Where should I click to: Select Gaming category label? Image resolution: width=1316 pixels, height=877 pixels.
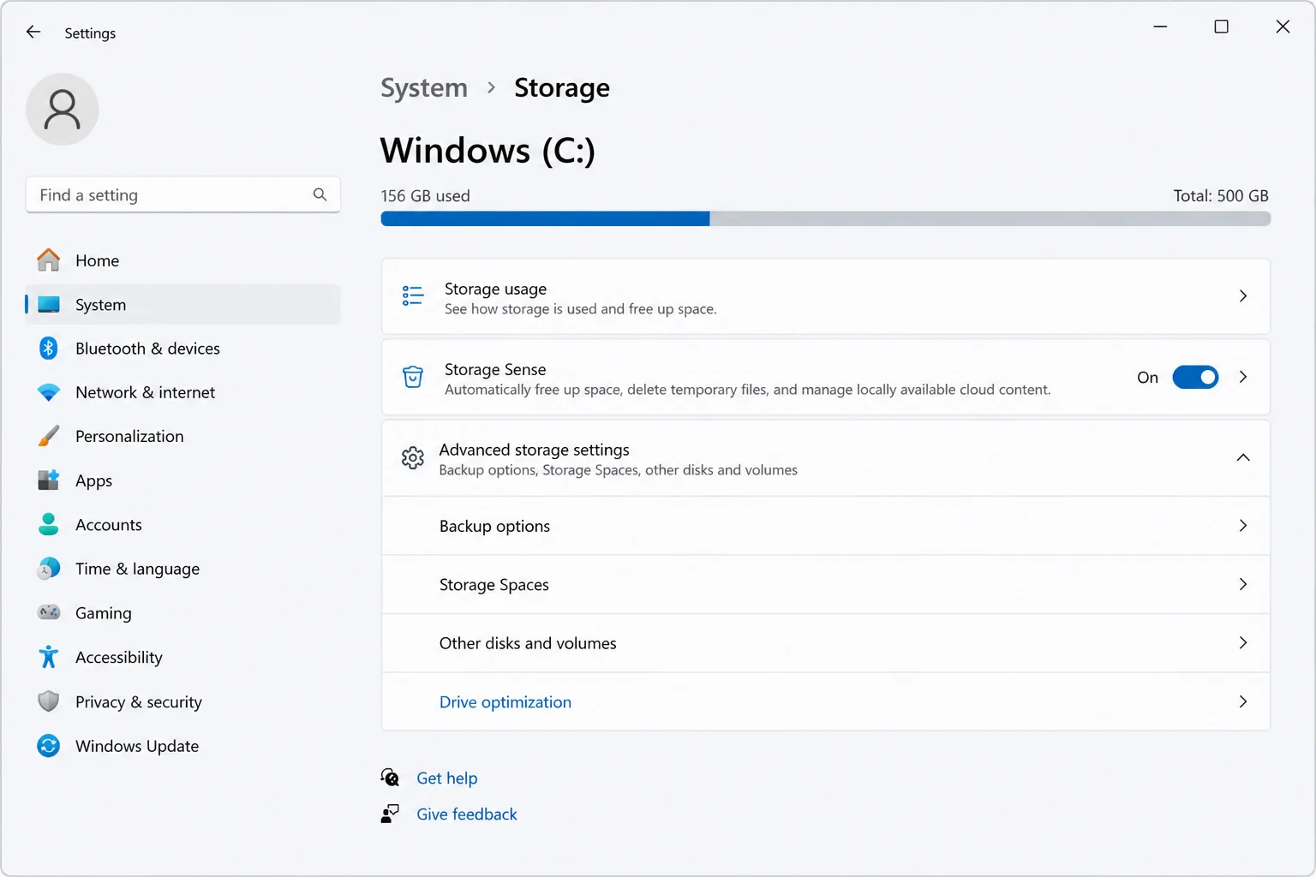(x=104, y=612)
